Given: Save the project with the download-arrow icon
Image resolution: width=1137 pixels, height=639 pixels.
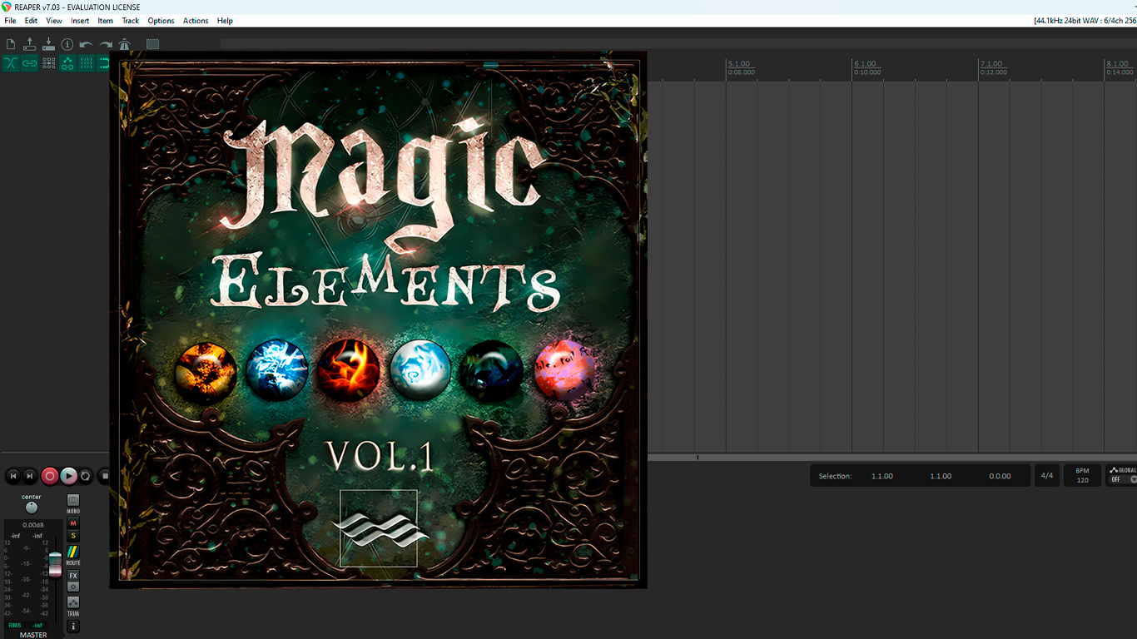Looking at the screenshot, I should pos(48,44).
